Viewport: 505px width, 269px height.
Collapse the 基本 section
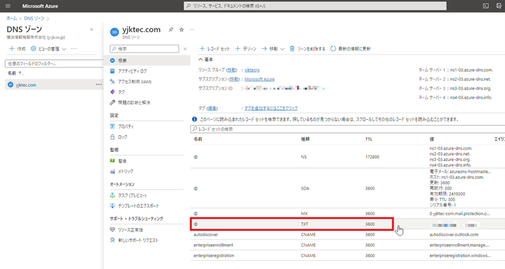click(x=206, y=59)
